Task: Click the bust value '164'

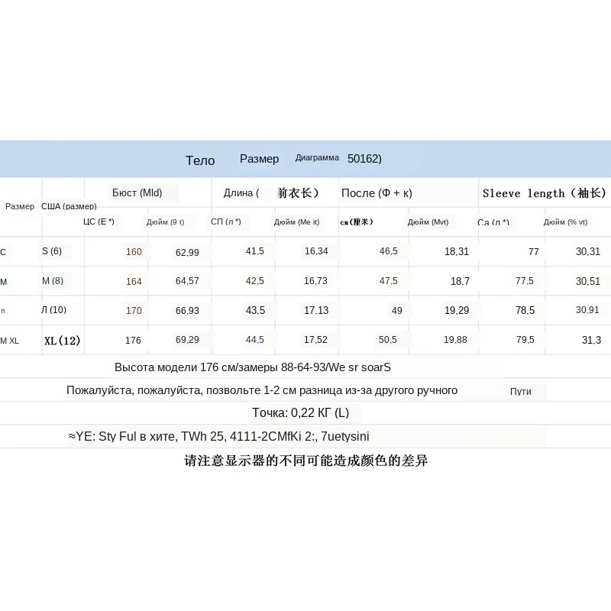Action: (x=134, y=281)
